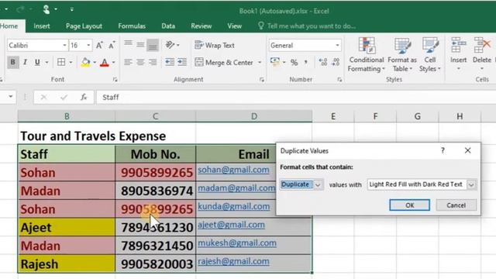Apply the Fill Color bucket
Screen dimensions: 496x279
click(85, 62)
